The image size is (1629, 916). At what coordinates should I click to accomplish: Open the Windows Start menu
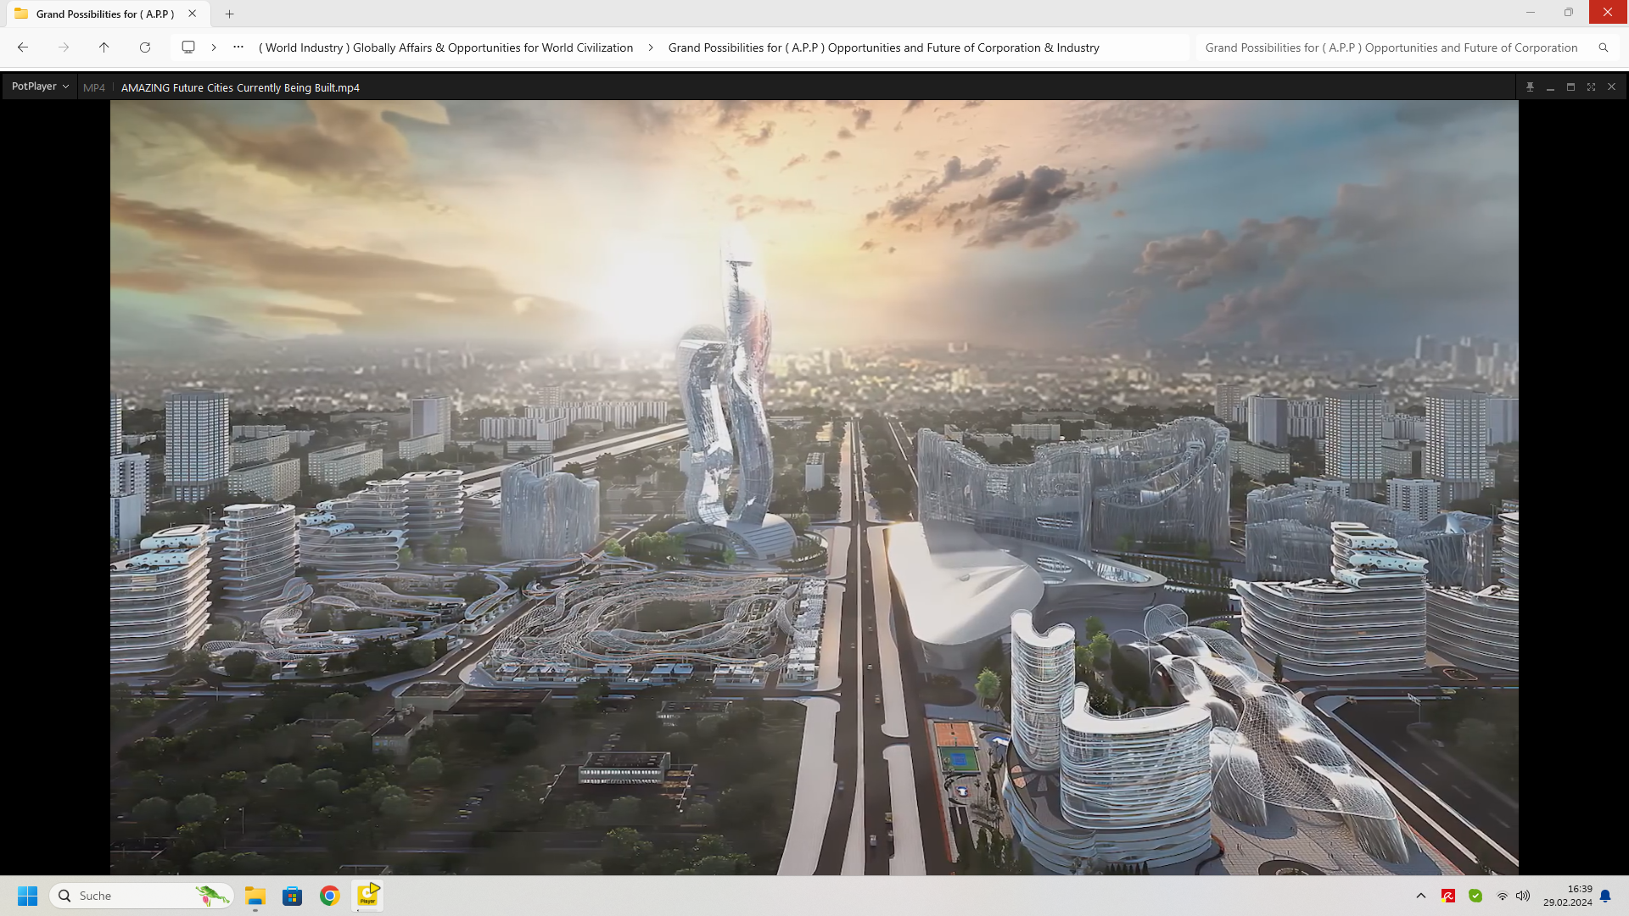coord(27,896)
